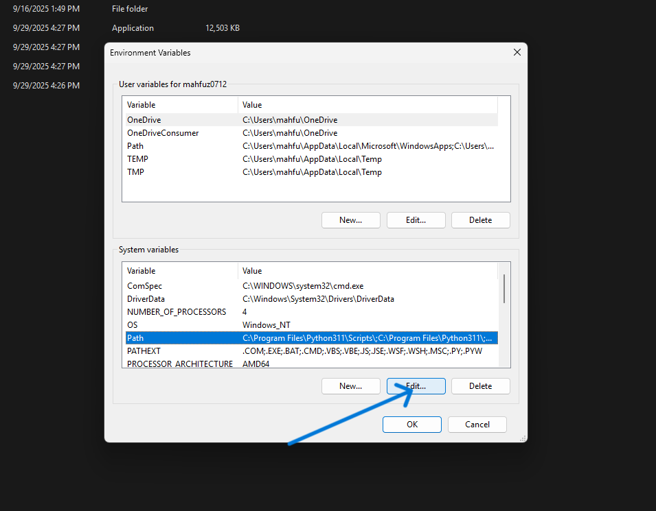Select the PATHEXT system variable row
656x511 pixels.
pyautogui.click(x=144, y=351)
